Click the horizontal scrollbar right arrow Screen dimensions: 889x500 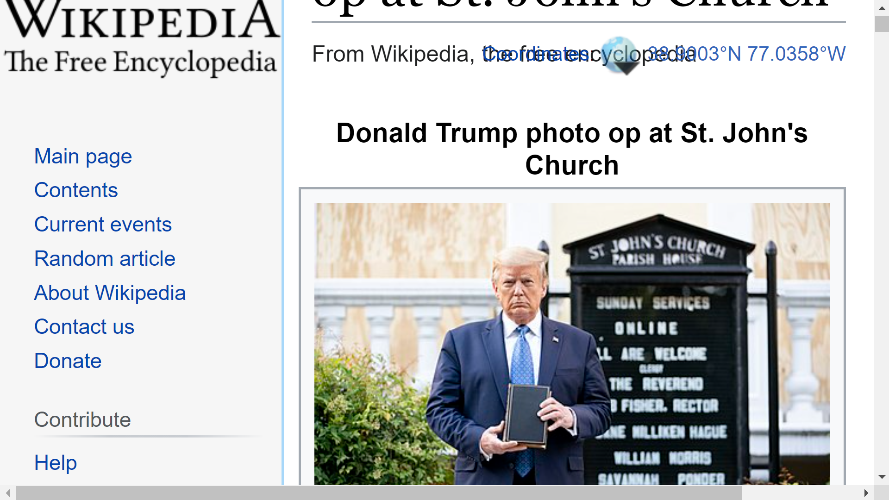[x=866, y=493]
